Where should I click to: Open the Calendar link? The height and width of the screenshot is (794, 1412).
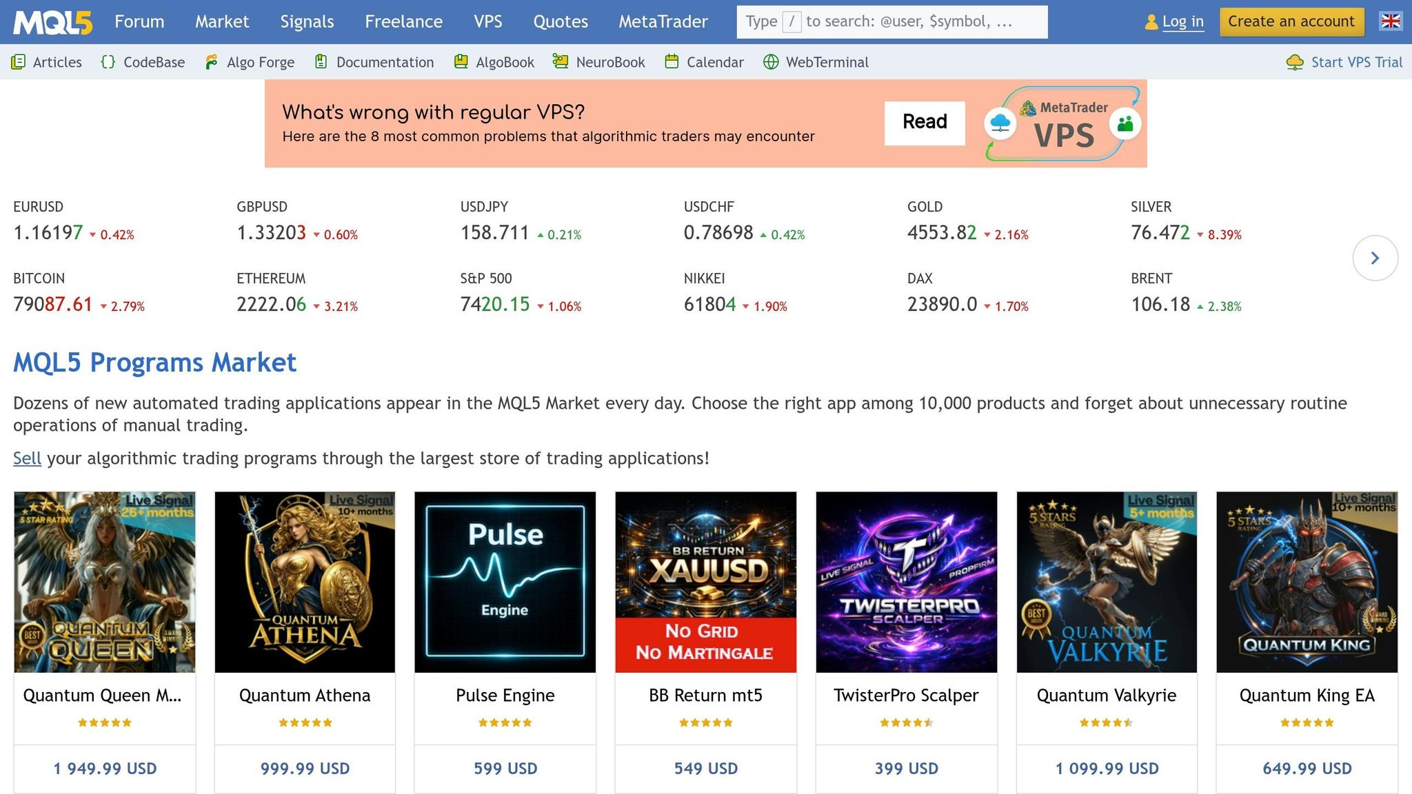click(x=716, y=62)
